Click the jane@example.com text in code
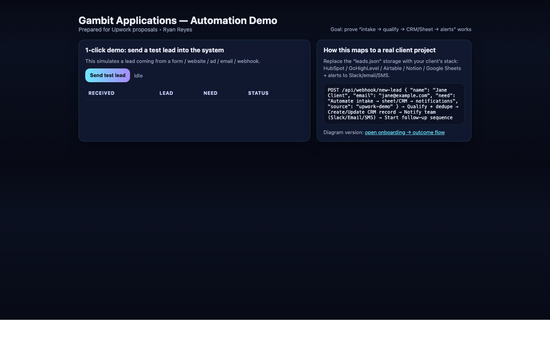This screenshot has height=354, width=550. coord(403,96)
